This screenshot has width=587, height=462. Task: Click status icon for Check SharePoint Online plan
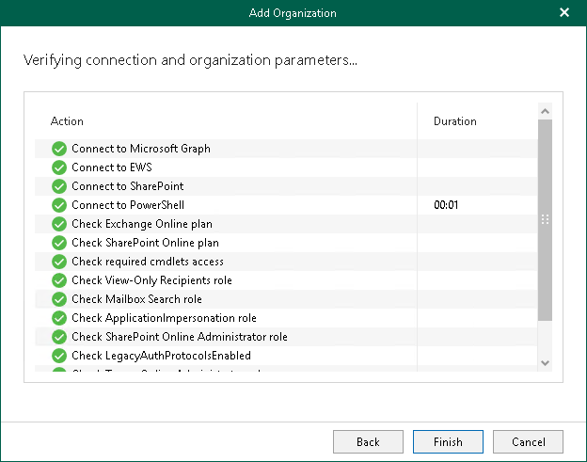(x=59, y=243)
